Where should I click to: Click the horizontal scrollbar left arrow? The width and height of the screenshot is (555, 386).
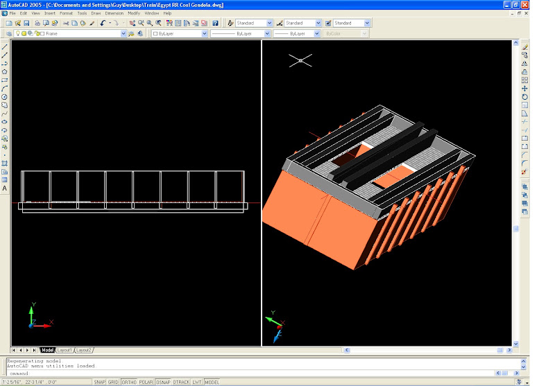click(x=347, y=350)
